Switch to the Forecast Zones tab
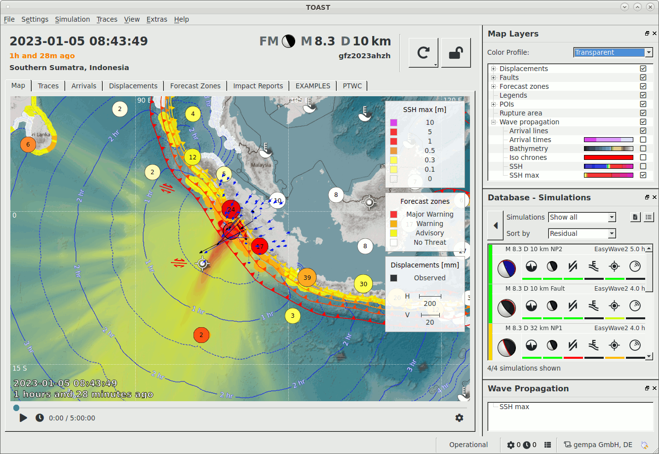Screen dimensions: 659x454 195,86
